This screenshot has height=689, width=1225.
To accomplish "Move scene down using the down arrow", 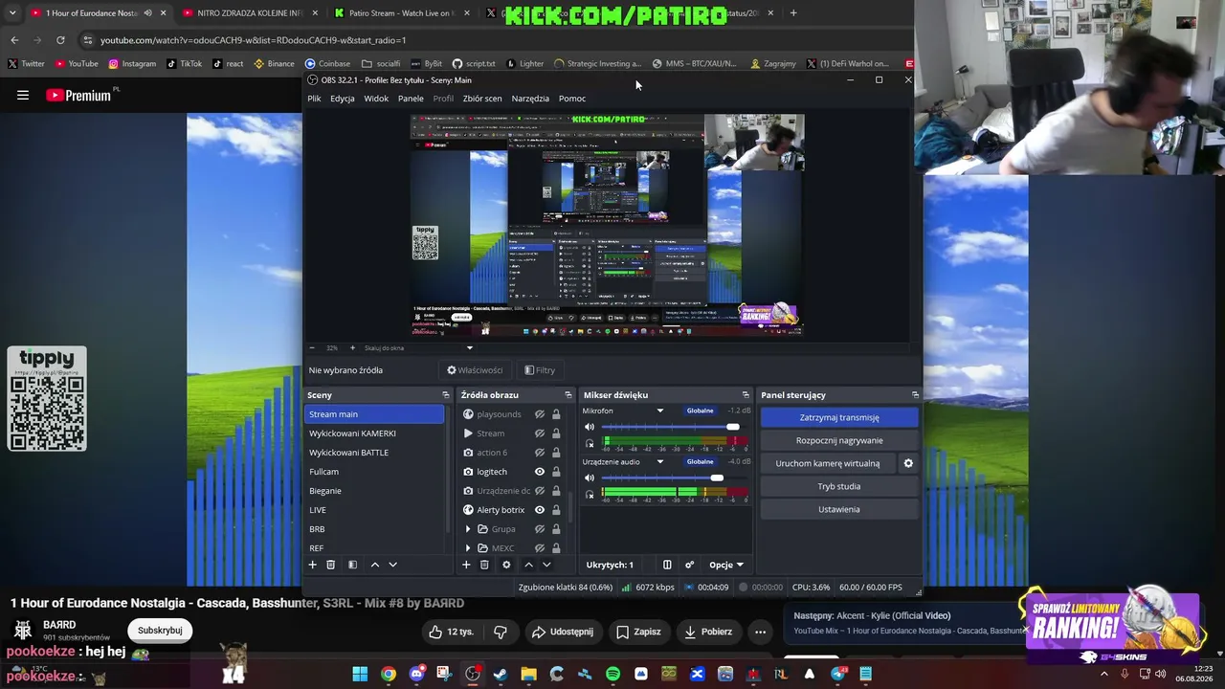I will pos(392,565).
